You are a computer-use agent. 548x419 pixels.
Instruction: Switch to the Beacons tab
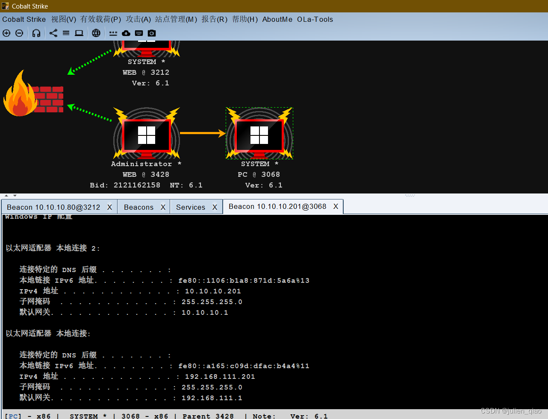[x=138, y=207]
